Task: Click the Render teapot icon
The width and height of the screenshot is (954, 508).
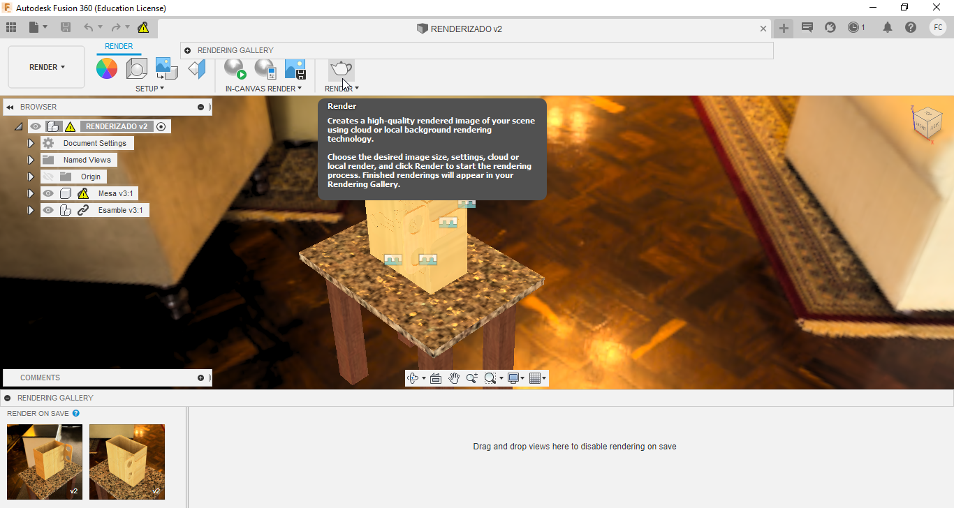Action: pos(341,68)
